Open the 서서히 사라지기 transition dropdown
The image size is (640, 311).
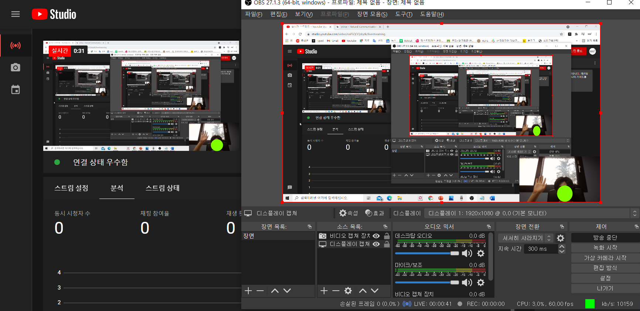point(526,238)
